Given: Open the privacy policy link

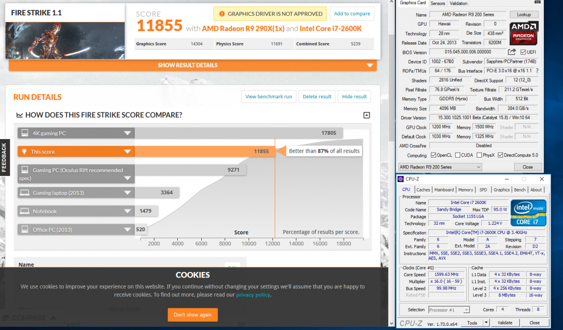Looking at the screenshot, I should point(253,295).
